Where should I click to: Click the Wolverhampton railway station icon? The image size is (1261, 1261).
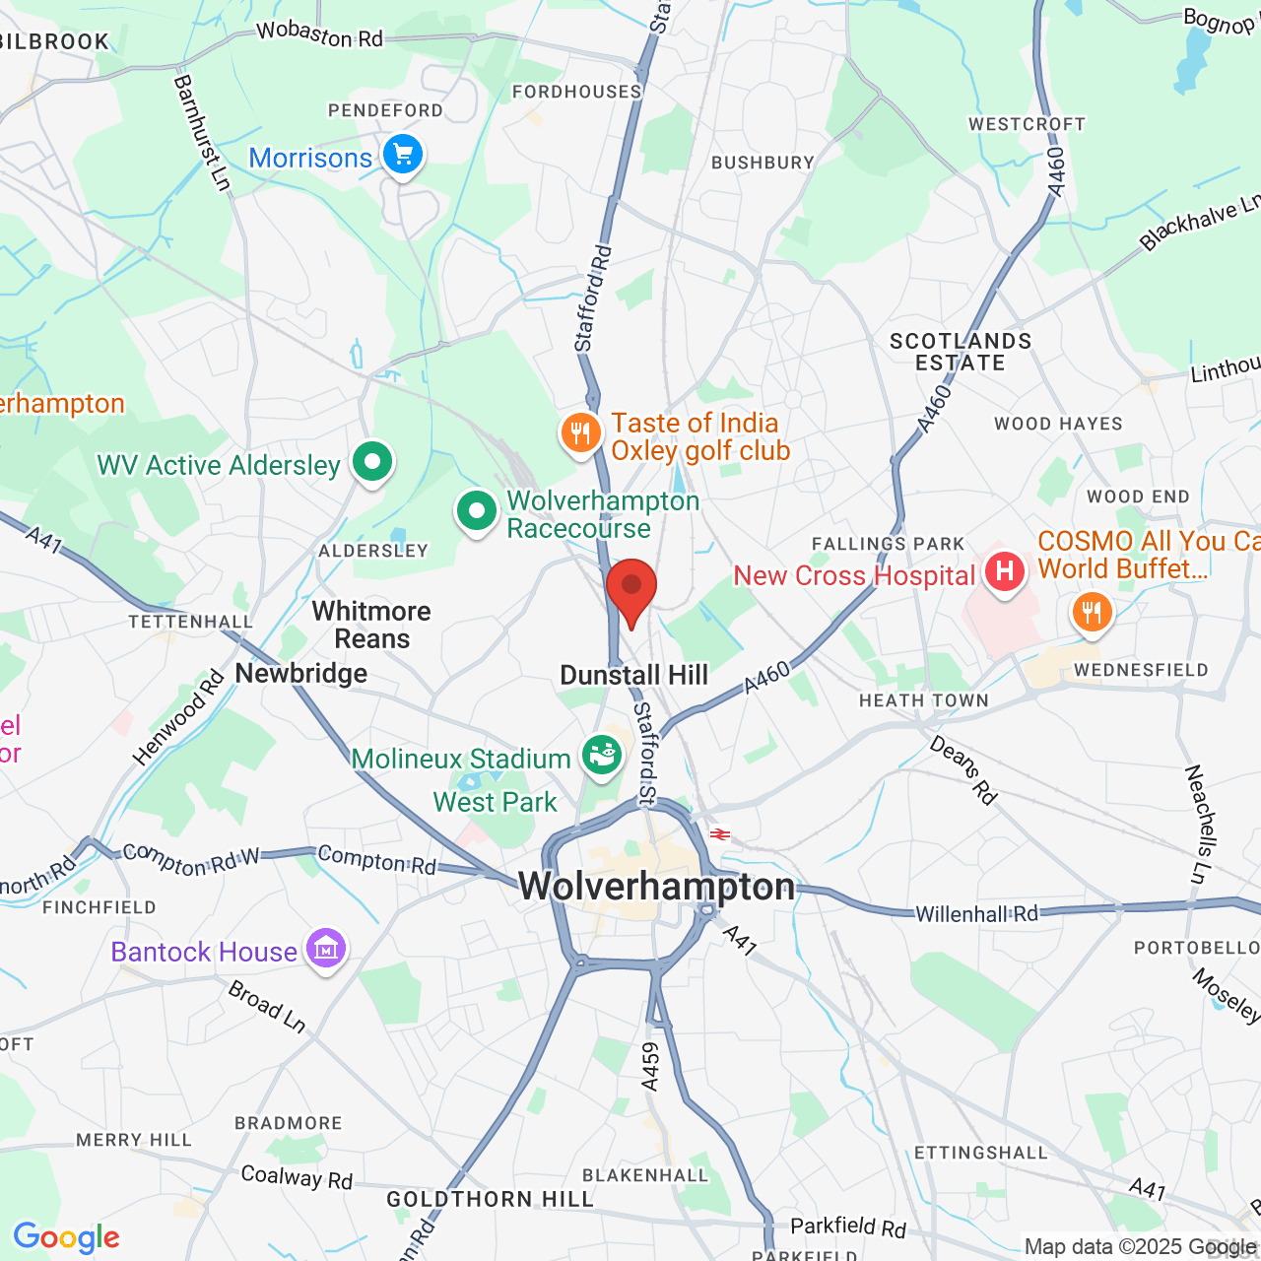[x=720, y=834]
